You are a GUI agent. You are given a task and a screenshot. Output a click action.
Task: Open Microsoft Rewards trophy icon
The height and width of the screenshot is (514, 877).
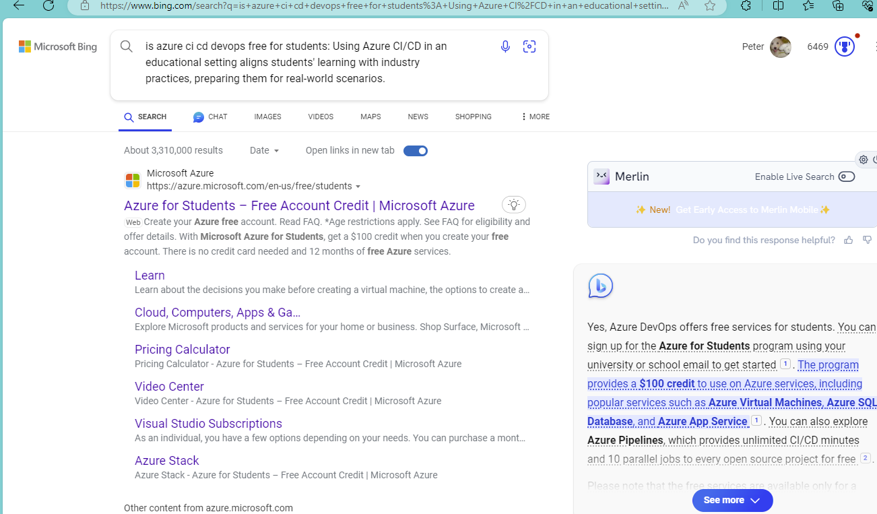(x=845, y=47)
